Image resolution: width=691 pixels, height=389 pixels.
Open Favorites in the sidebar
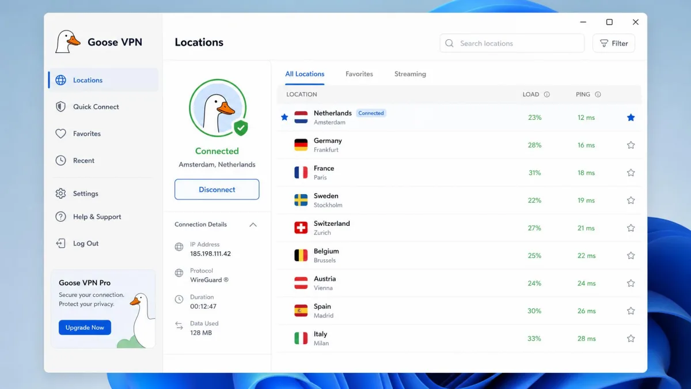[103, 134]
